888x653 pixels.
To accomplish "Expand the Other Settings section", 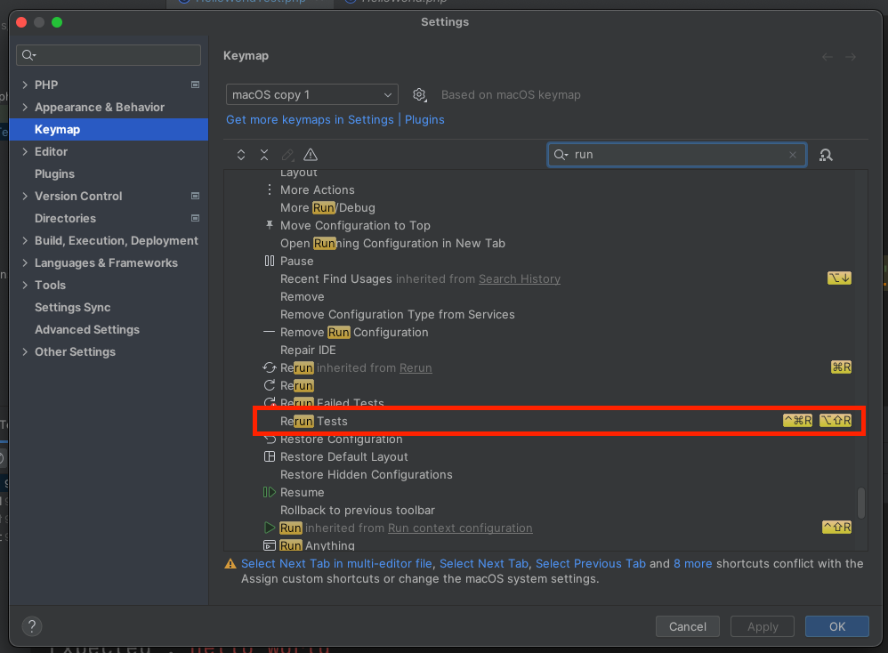I will pyautogui.click(x=25, y=351).
